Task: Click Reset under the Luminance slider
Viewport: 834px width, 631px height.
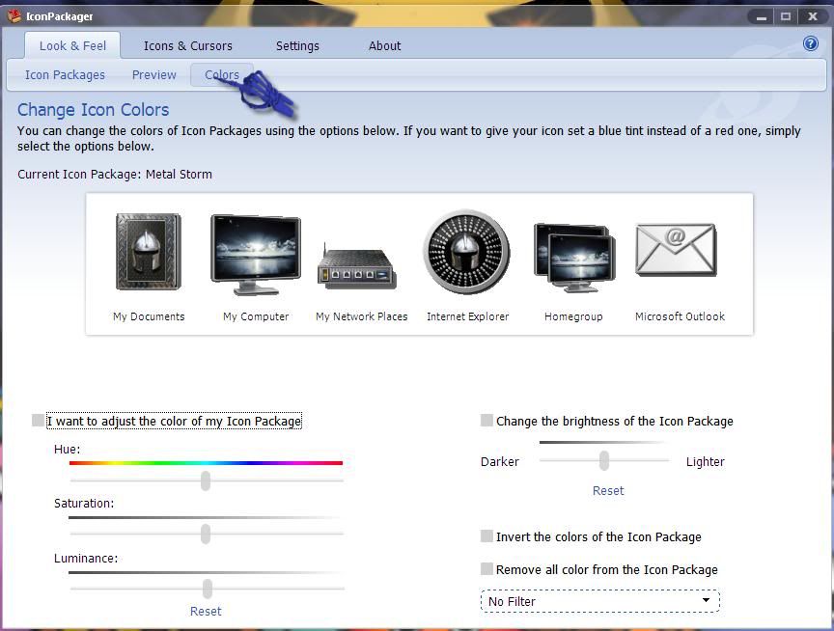Action: pyautogui.click(x=206, y=612)
